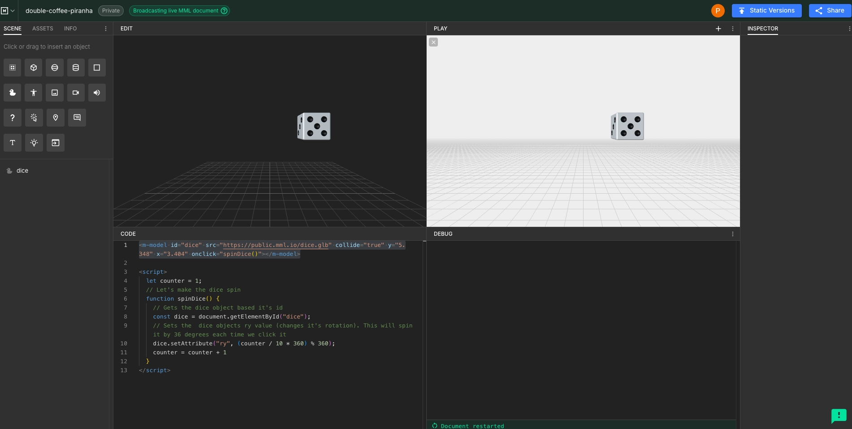Insert a light bulb object

tap(34, 143)
